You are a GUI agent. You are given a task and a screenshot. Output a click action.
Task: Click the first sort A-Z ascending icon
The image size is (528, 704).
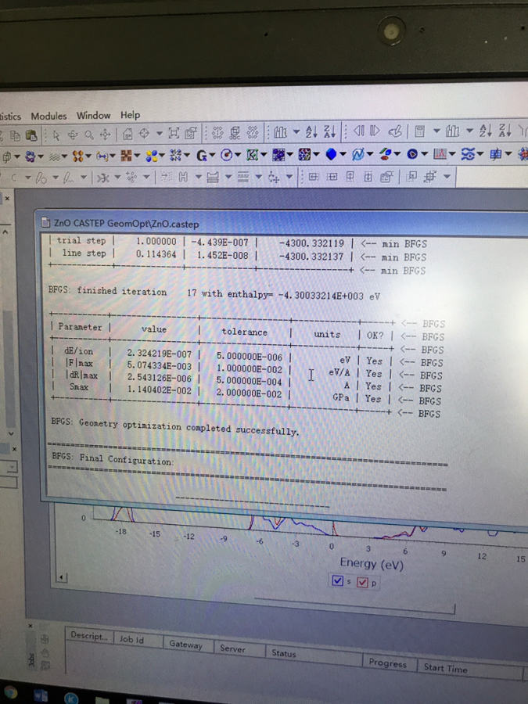click(311, 131)
